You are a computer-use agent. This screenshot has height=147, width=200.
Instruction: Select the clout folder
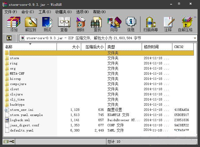pos(14,89)
